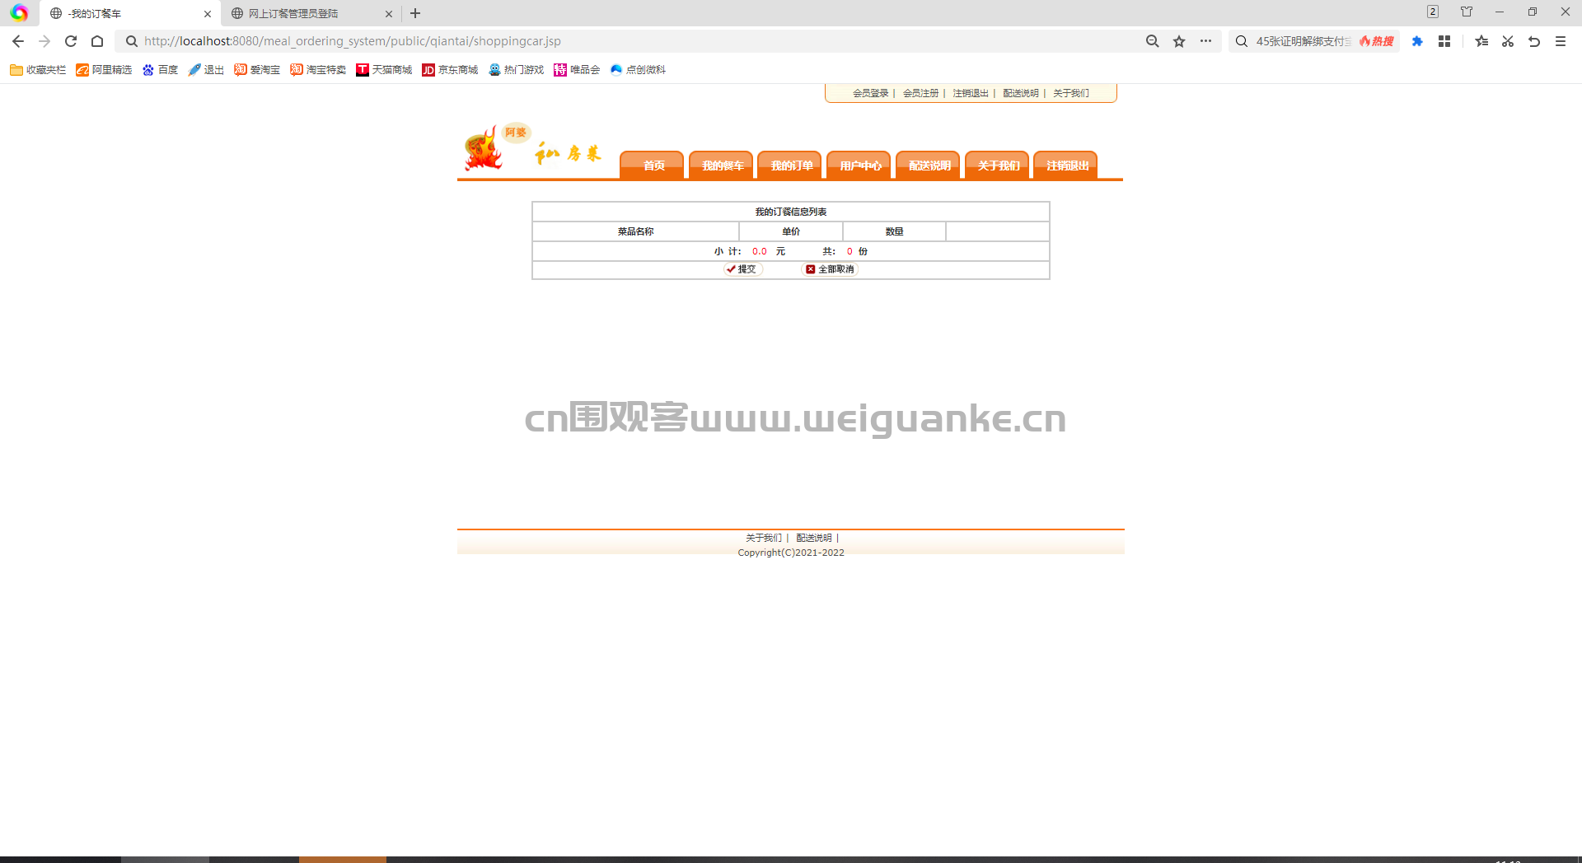Click the 数量 column header

click(x=894, y=231)
